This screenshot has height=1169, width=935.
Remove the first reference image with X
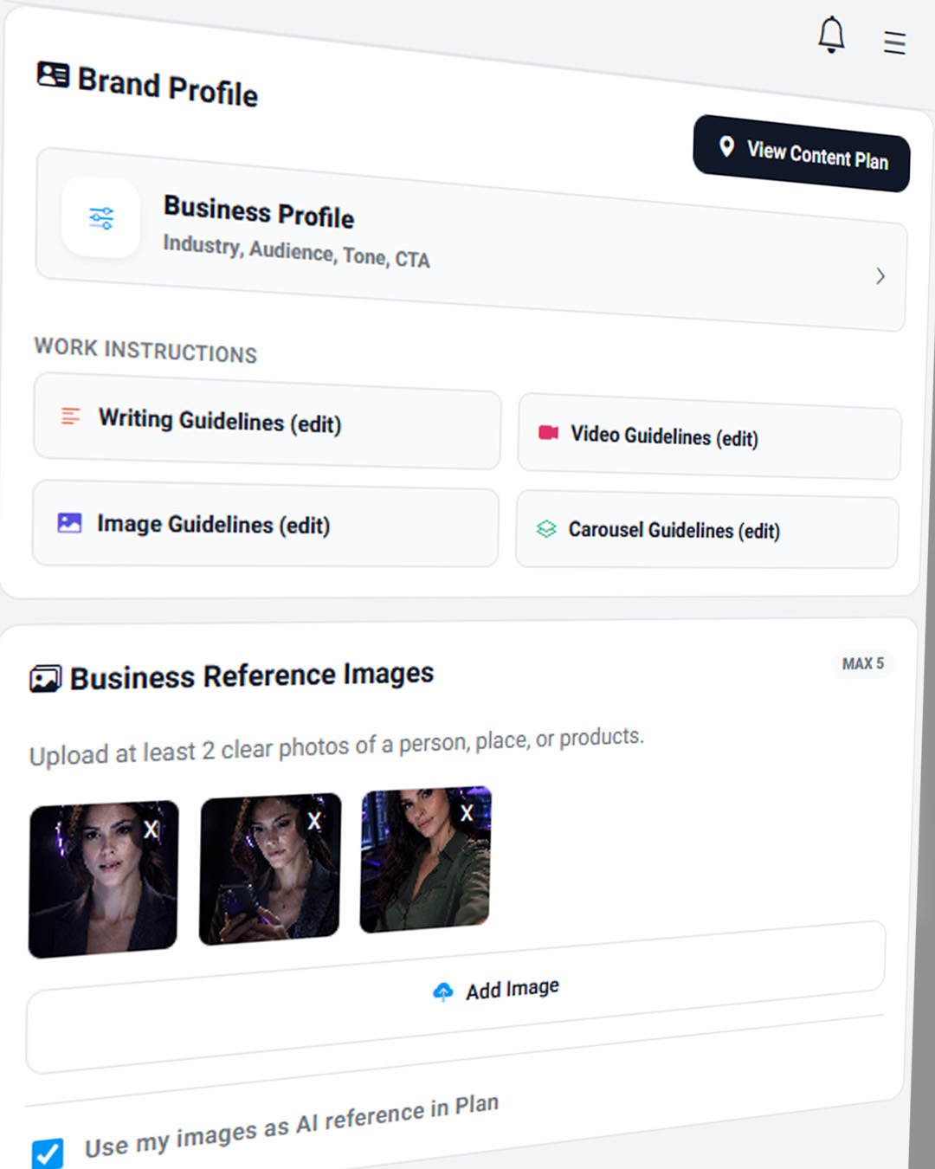pos(151,830)
